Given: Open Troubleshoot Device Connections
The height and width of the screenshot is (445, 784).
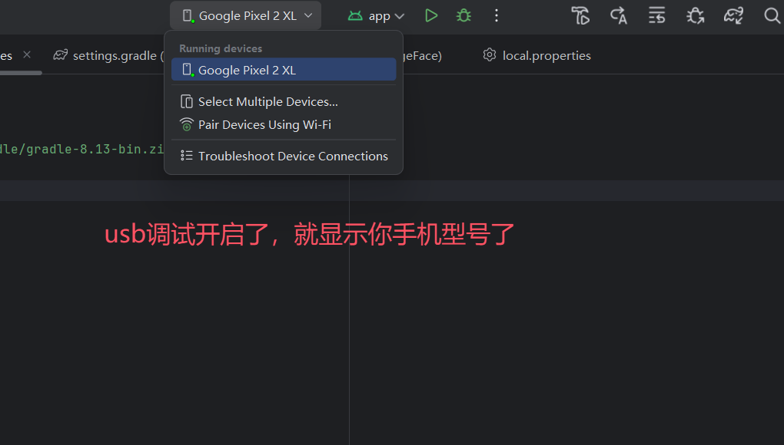Looking at the screenshot, I should coord(284,157).
